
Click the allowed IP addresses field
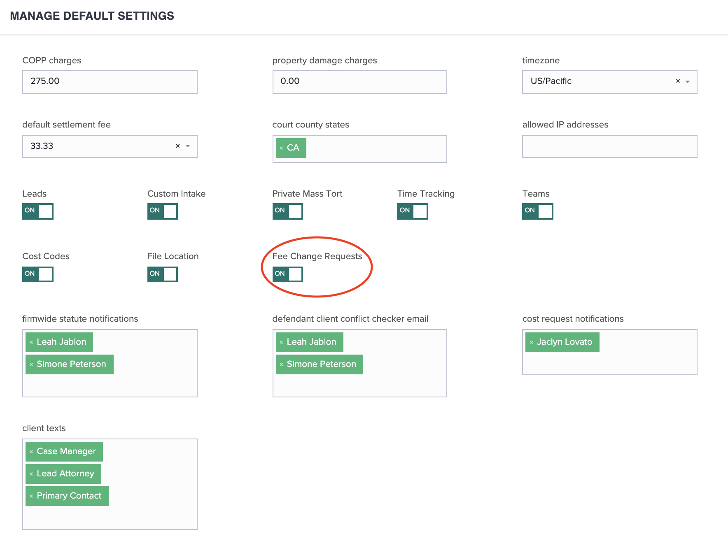coord(609,146)
